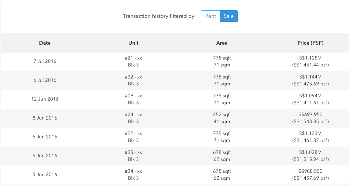Click the 452 sqft area value

pos(222,115)
